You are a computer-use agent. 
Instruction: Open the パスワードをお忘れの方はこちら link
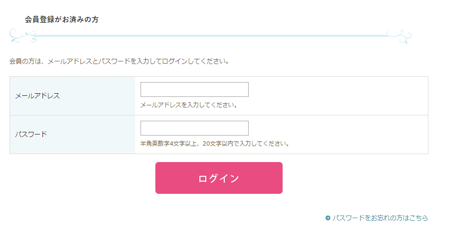click(380, 218)
